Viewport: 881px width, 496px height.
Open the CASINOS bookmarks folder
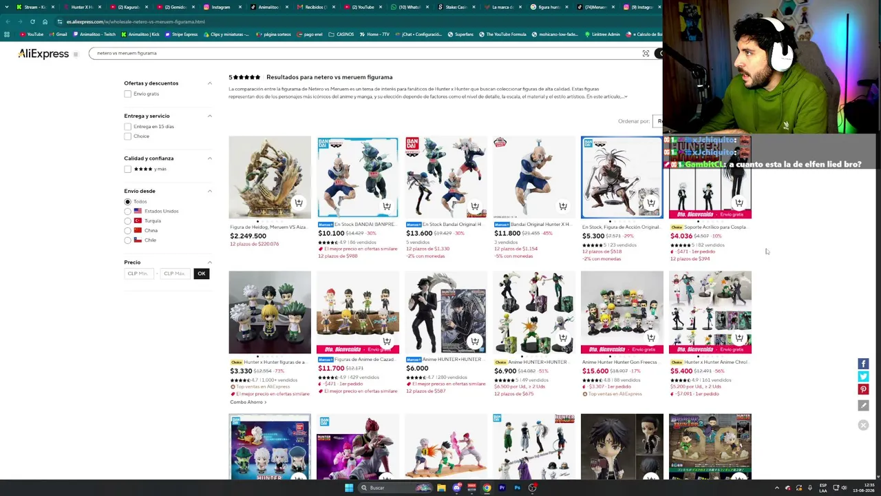pos(341,34)
